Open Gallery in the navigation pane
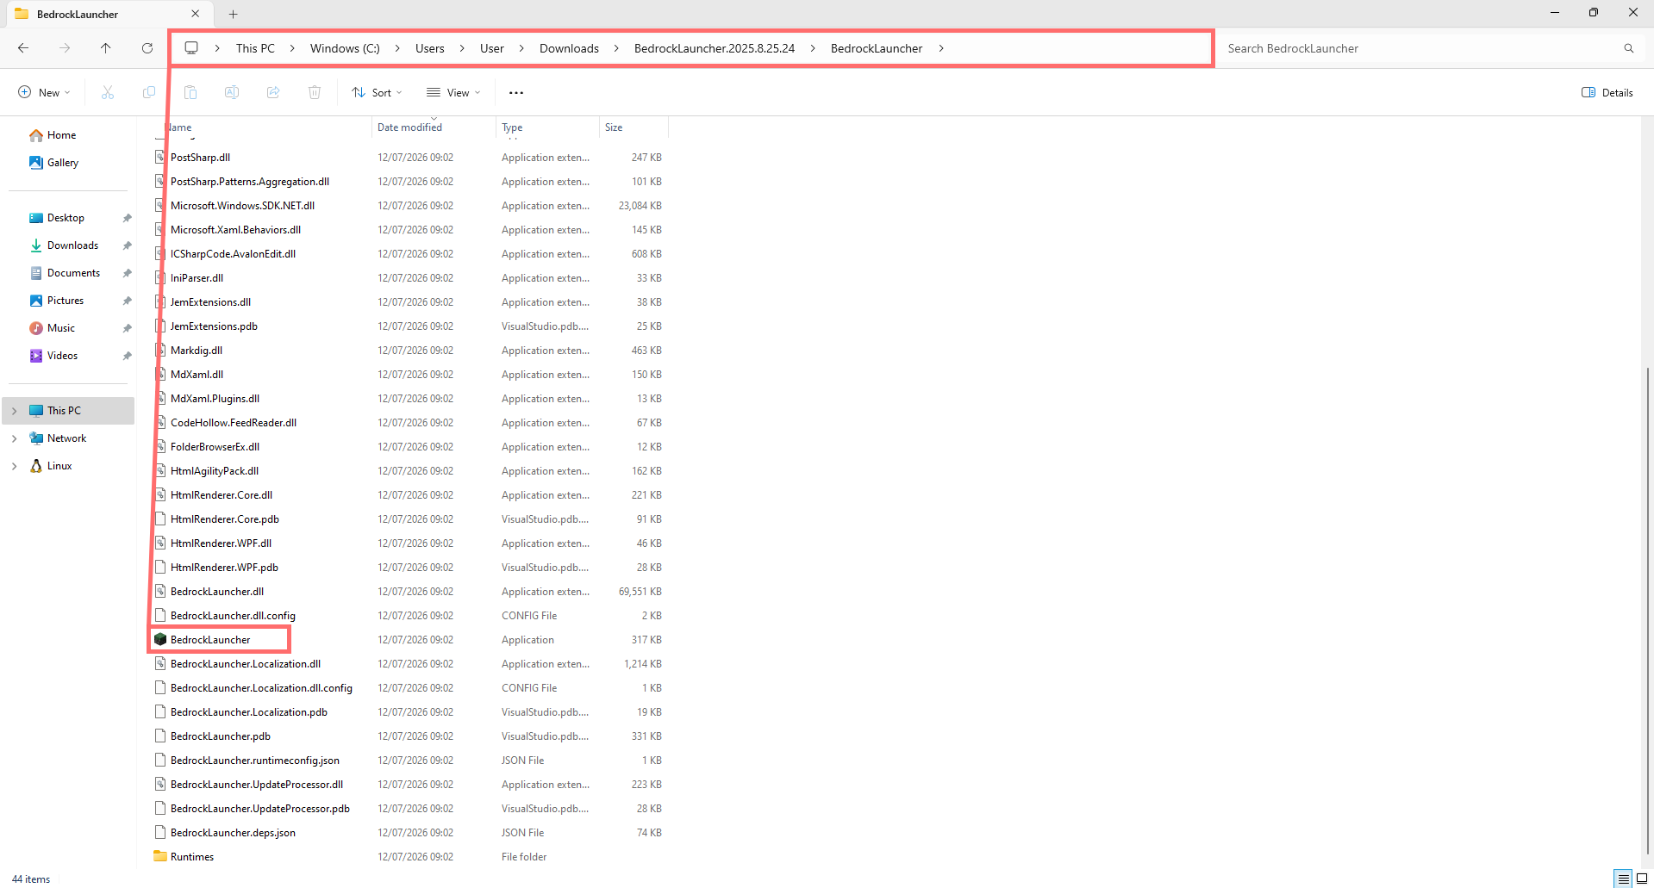This screenshot has height=888, width=1654. (x=62, y=163)
